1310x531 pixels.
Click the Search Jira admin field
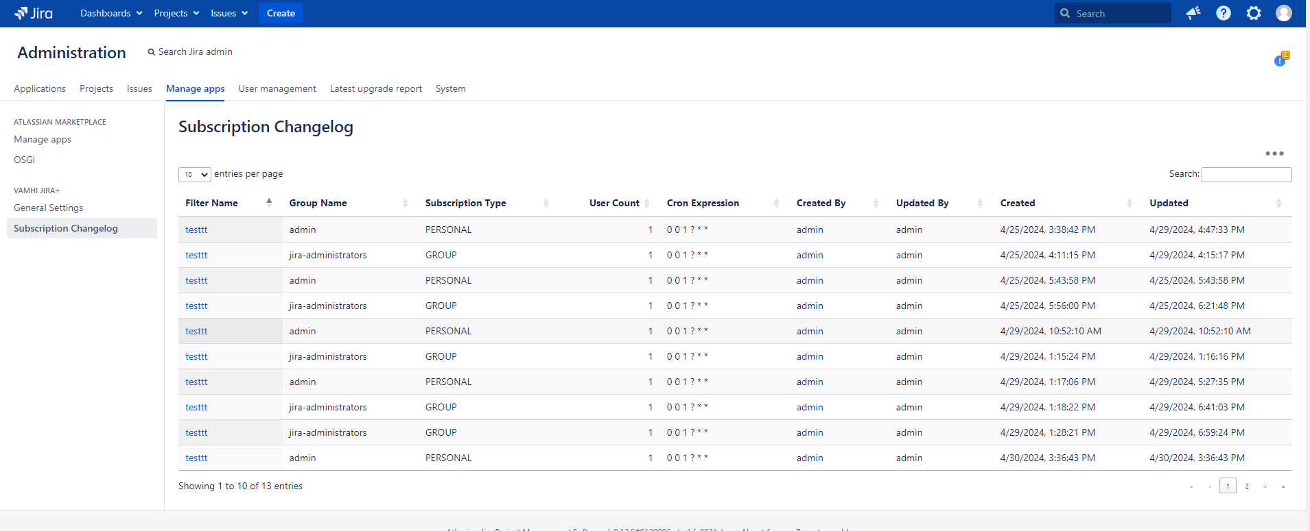(195, 51)
